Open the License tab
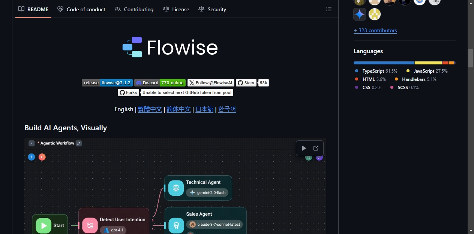 (176, 9)
